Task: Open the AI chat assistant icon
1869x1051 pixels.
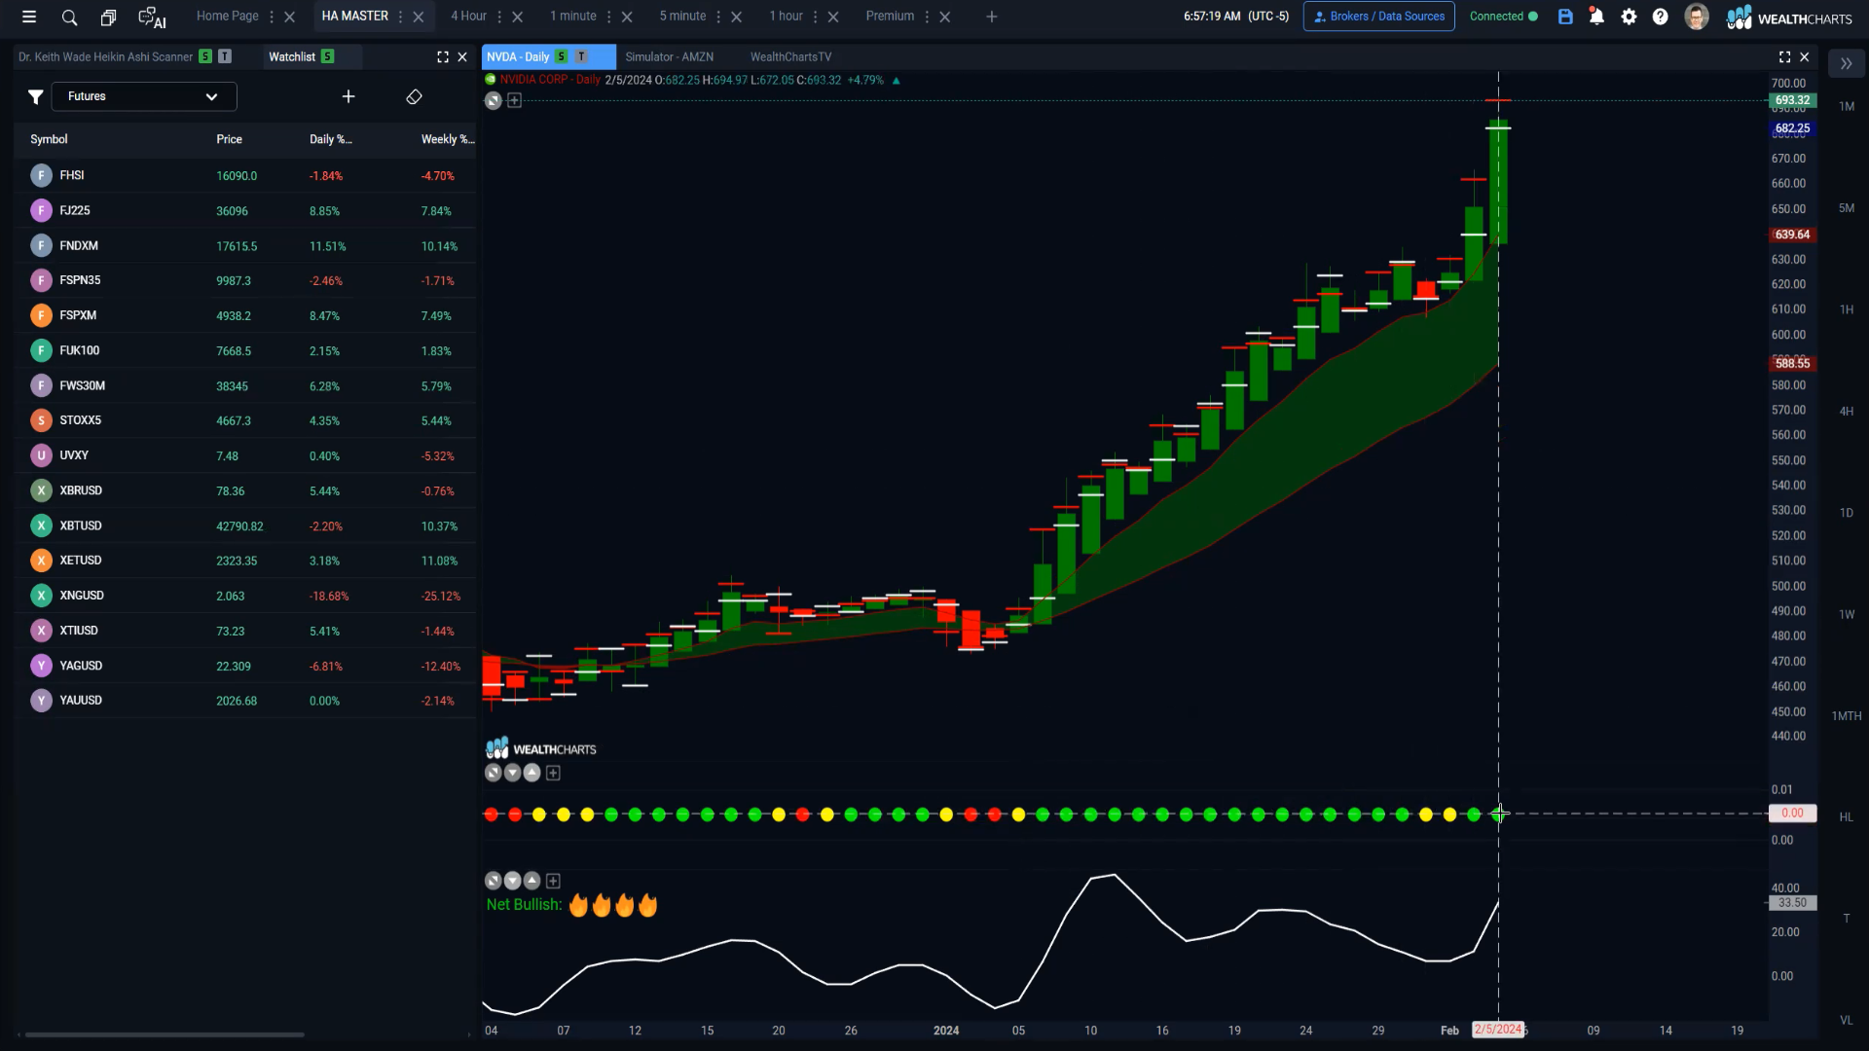Action: [152, 18]
